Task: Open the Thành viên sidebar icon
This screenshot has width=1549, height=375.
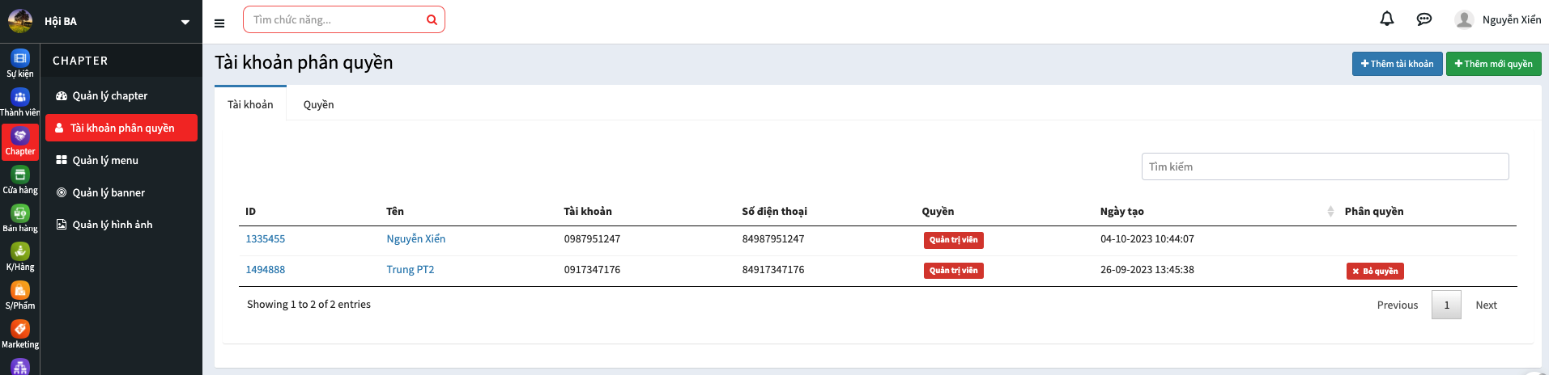Action: pos(20,102)
